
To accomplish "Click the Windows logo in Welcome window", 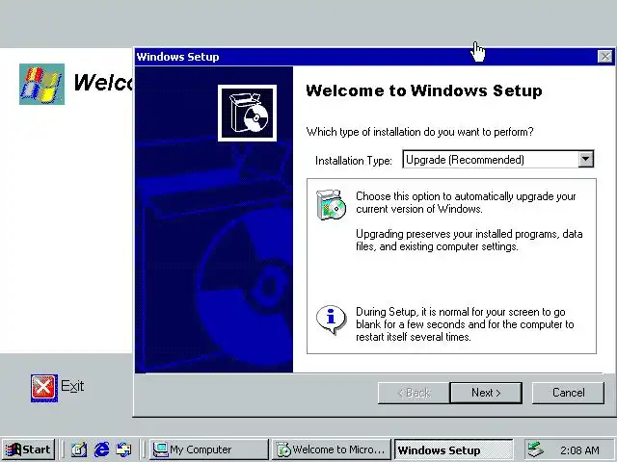I will [x=41, y=84].
